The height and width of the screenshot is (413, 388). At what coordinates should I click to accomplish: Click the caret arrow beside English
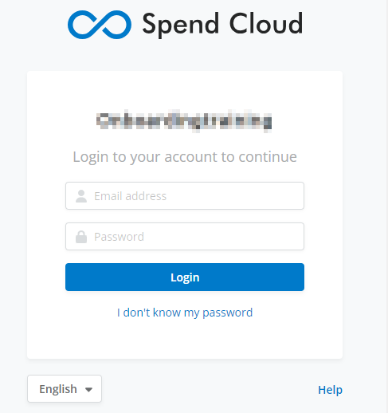point(88,390)
